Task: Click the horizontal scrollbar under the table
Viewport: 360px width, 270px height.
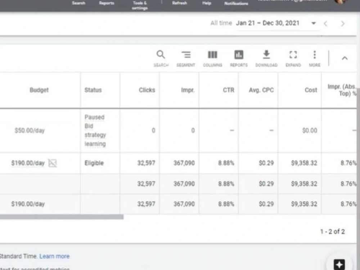Action: point(62,217)
